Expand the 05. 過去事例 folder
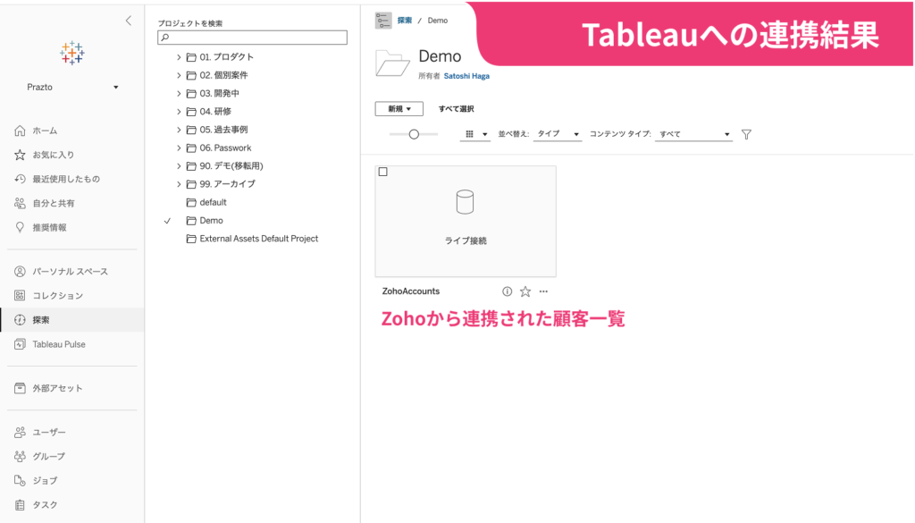915x523 pixels. (x=179, y=130)
